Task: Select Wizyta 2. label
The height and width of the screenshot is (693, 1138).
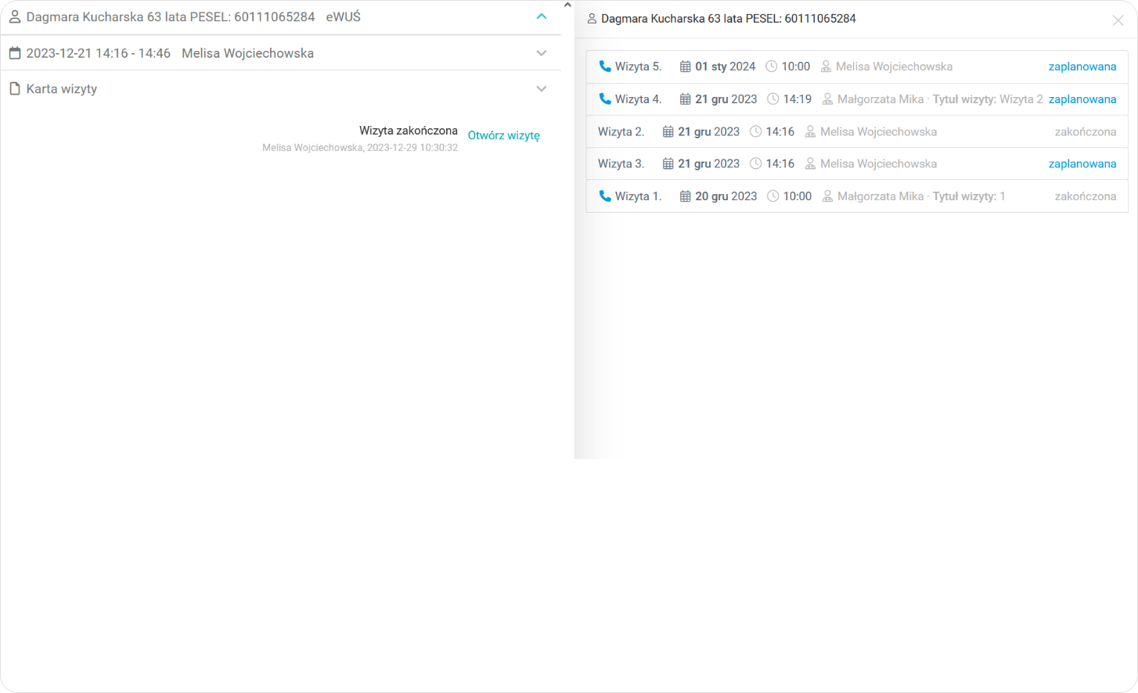Action: point(621,131)
